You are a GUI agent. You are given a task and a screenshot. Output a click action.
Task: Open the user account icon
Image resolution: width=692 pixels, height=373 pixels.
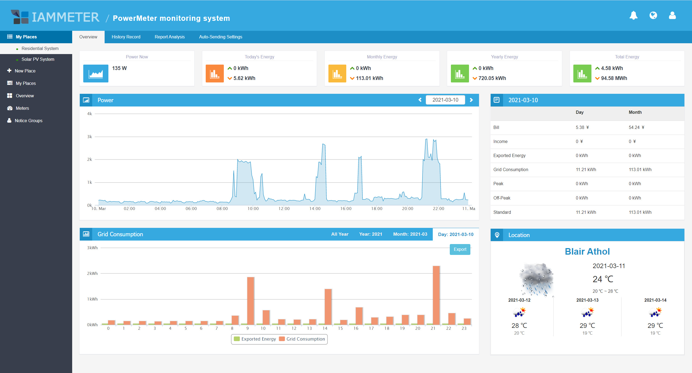[672, 16]
